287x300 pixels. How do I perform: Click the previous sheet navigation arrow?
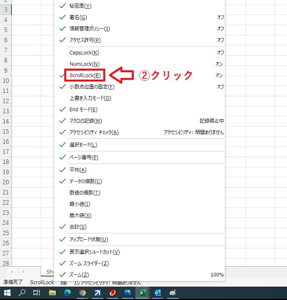pos(12,272)
